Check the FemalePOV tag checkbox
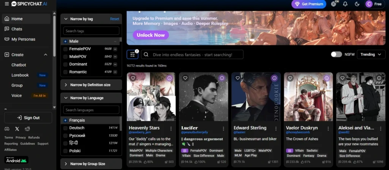This screenshot has width=389, height=170. [x=65, y=49]
